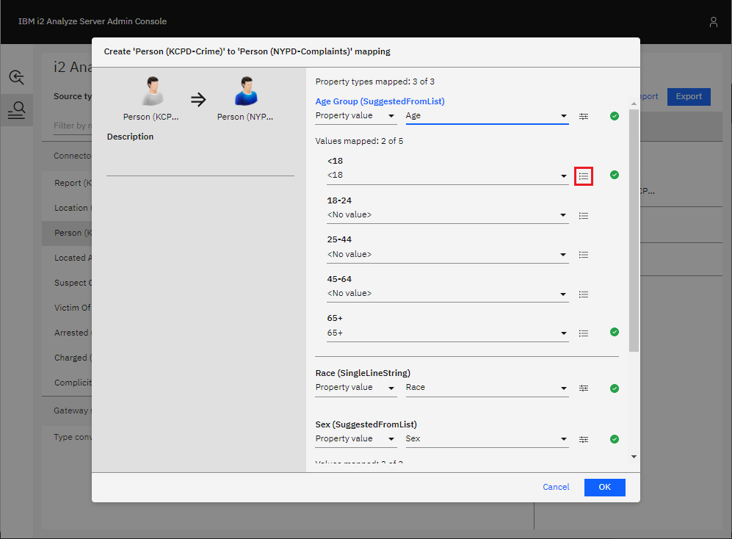Click the Export button
Viewport: 732px width, 539px height.
tap(689, 96)
